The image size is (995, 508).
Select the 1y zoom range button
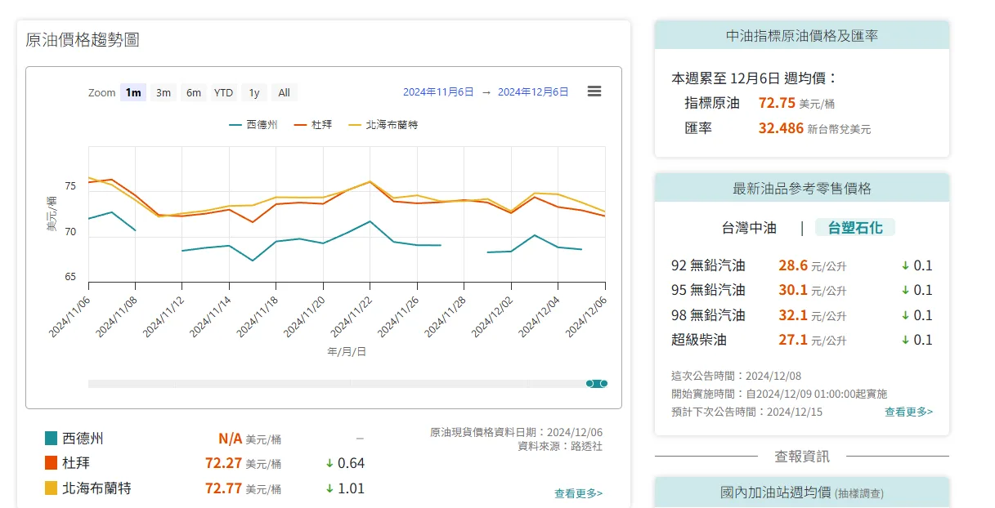click(254, 92)
